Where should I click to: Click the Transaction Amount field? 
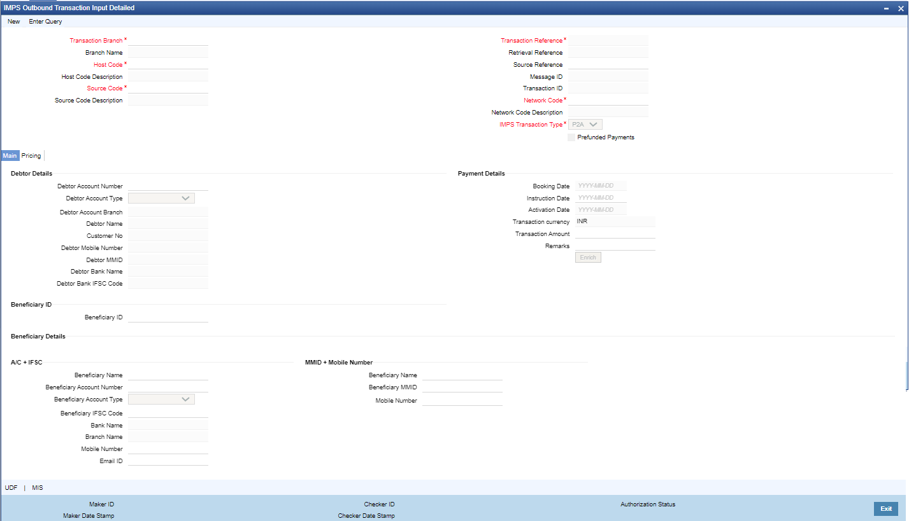coord(615,233)
